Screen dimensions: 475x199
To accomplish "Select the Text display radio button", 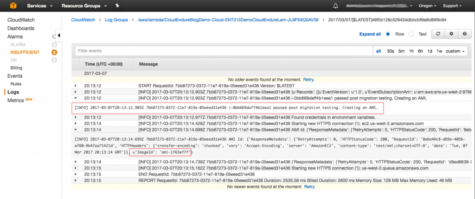I will click(x=411, y=34).
